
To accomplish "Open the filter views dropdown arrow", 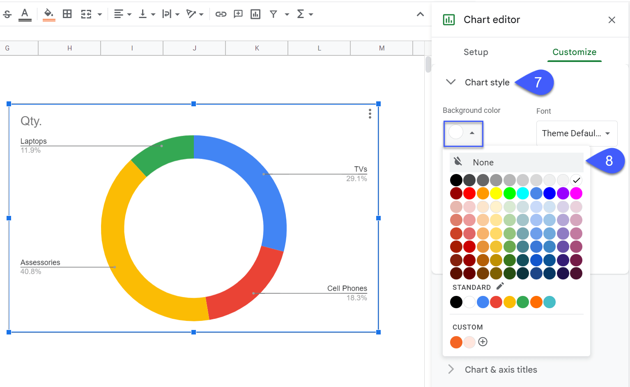I will [287, 14].
